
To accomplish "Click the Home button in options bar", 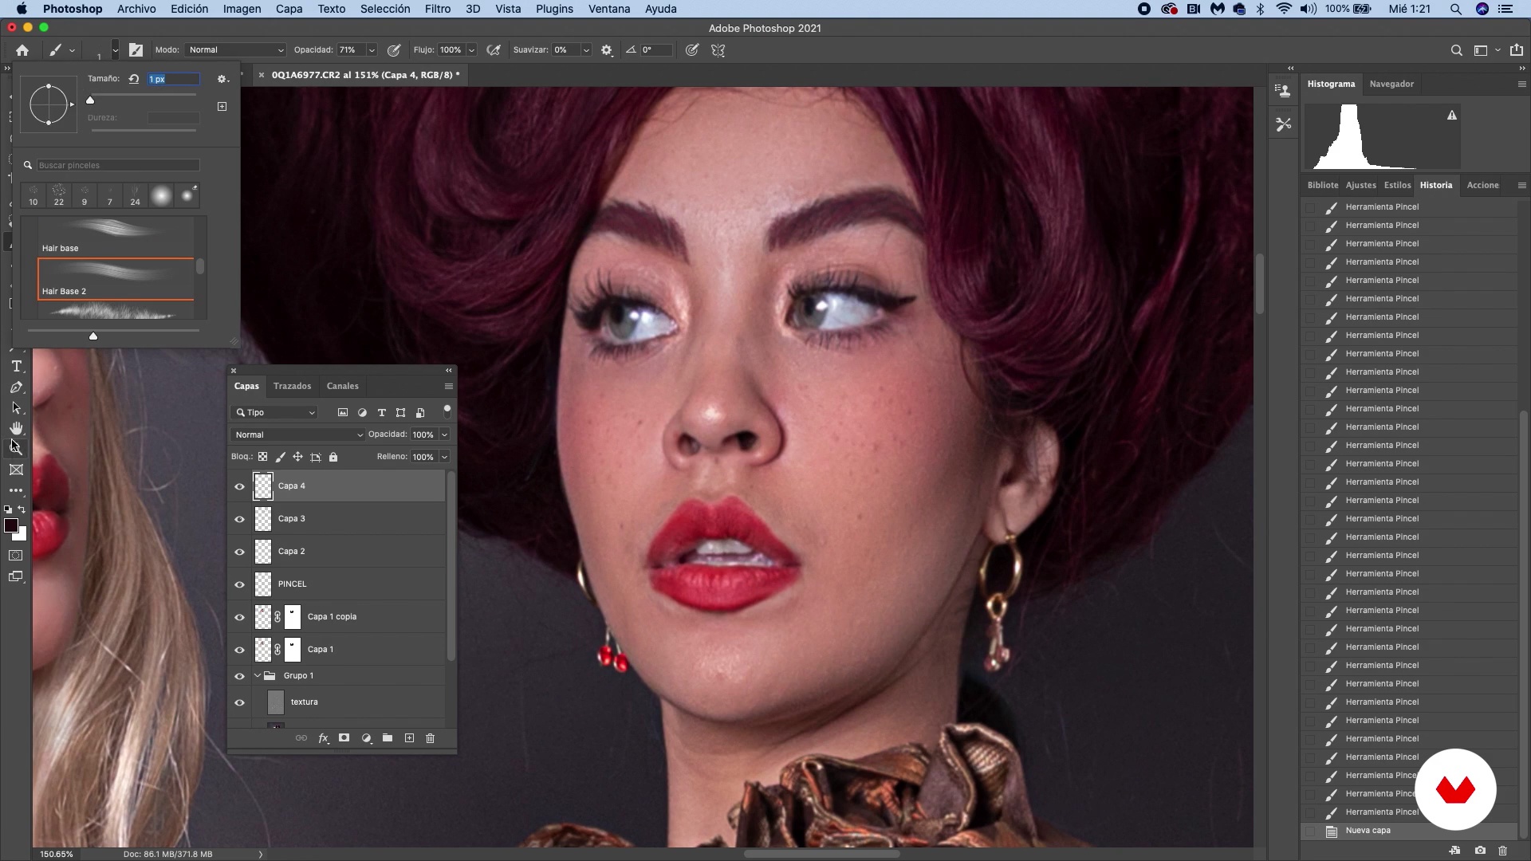I will (22, 50).
